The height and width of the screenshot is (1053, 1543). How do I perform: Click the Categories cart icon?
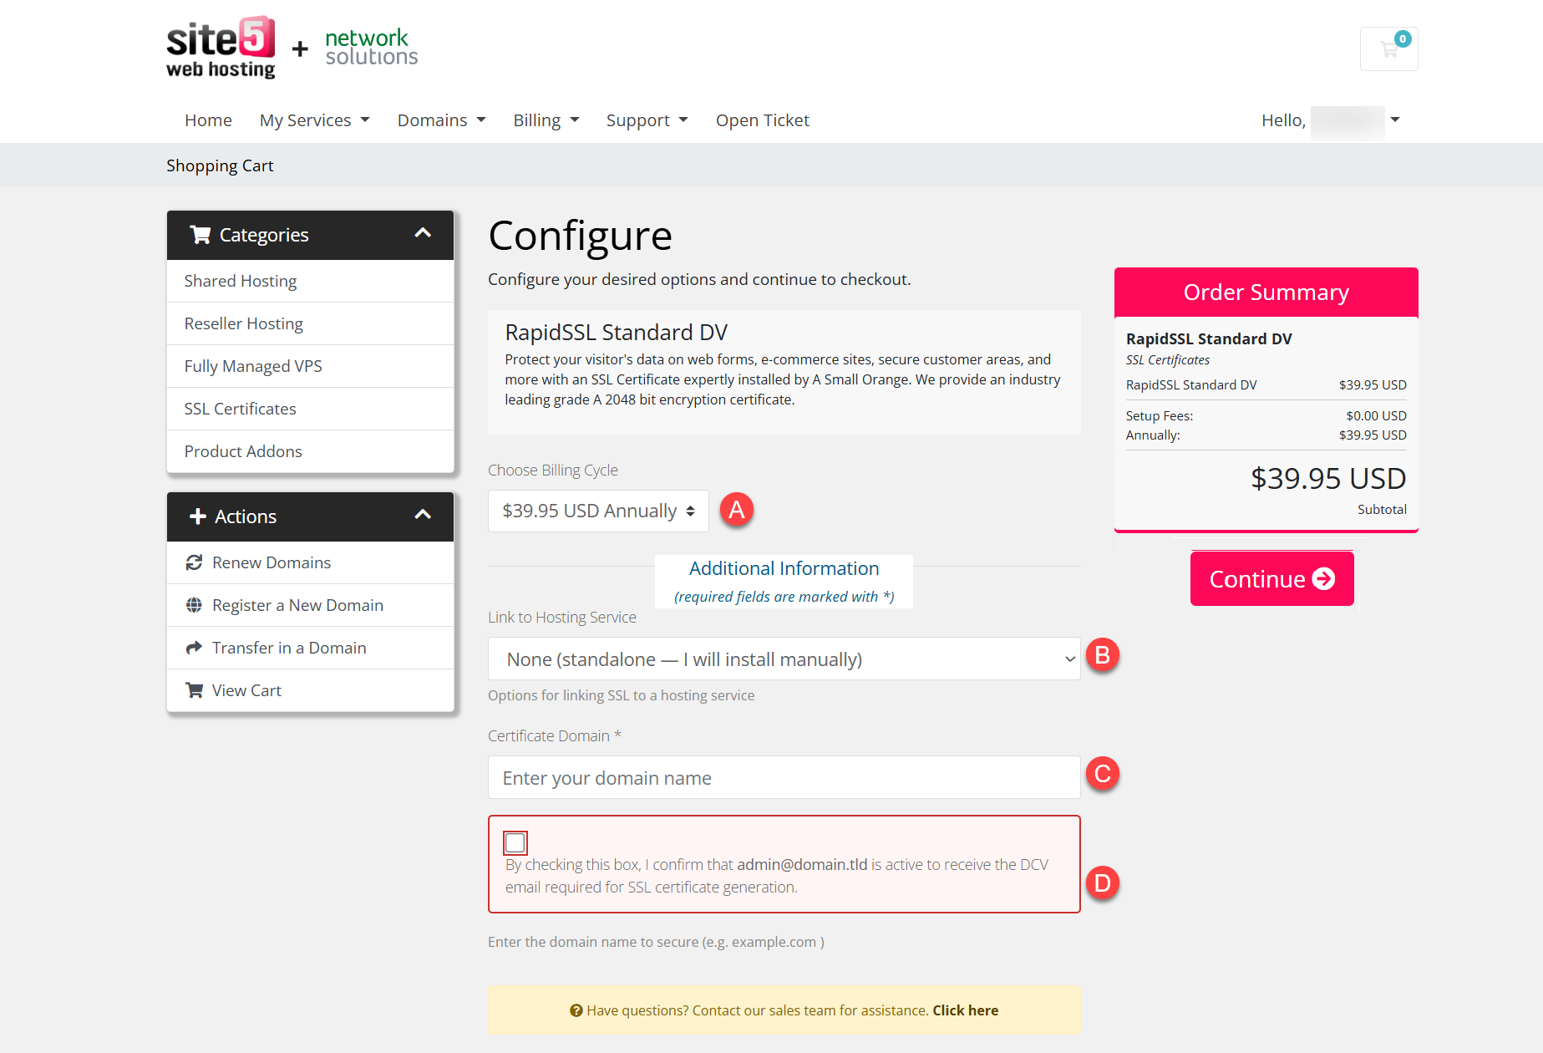pyautogui.click(x=200, y=235)
